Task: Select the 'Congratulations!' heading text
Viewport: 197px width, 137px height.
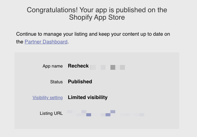Action: (x=97, y=14)
